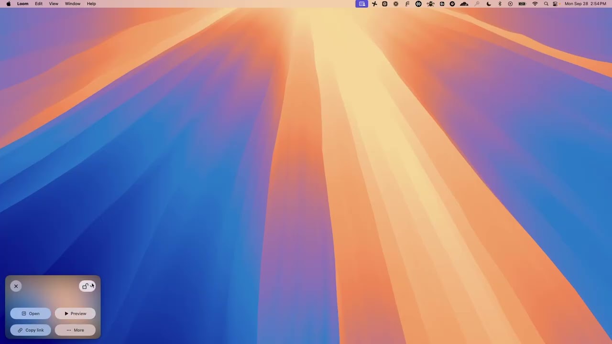Open the Help menu
This screenshot has width=612, height=344.
91,4
